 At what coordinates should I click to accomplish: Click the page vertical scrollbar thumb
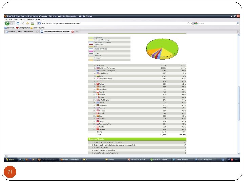point(239,103)
